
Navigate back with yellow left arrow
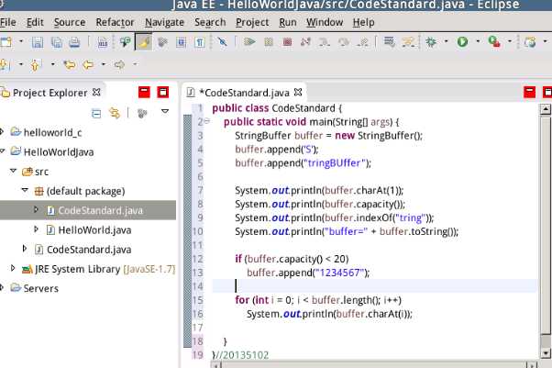tap(88, 64)
